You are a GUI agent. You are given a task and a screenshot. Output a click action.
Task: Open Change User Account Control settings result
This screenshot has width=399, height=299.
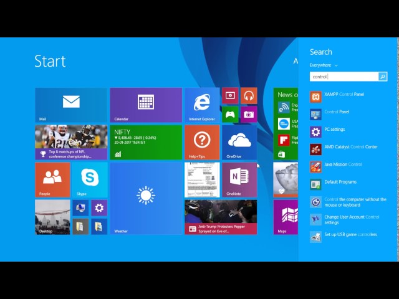(348, 220)
